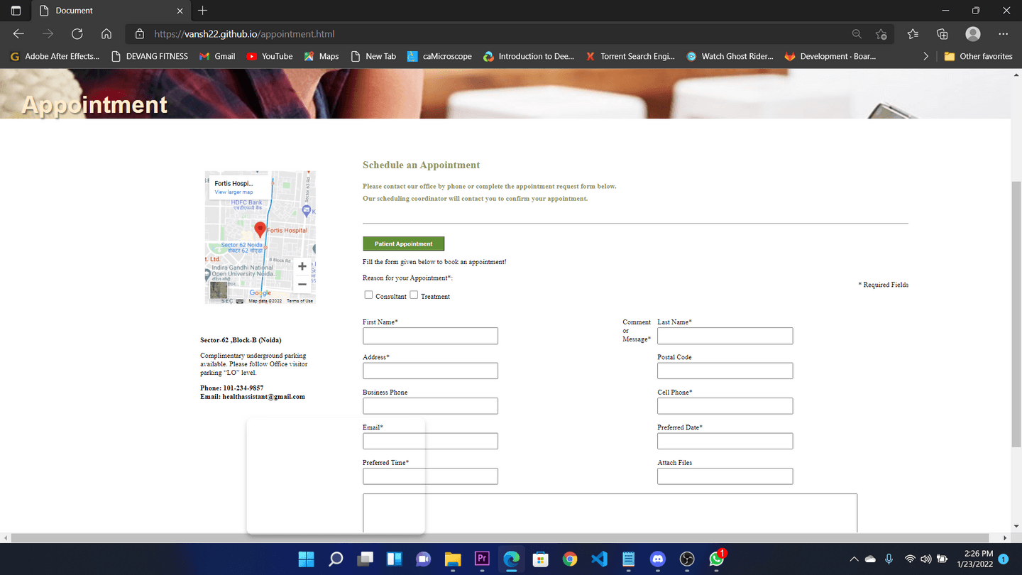
Task: Open Torrent Search Engine bookmark
Action: 630,56
